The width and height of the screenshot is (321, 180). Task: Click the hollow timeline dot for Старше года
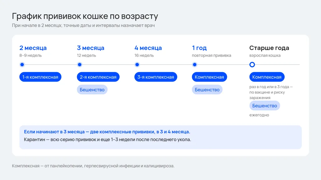(252, 65)
